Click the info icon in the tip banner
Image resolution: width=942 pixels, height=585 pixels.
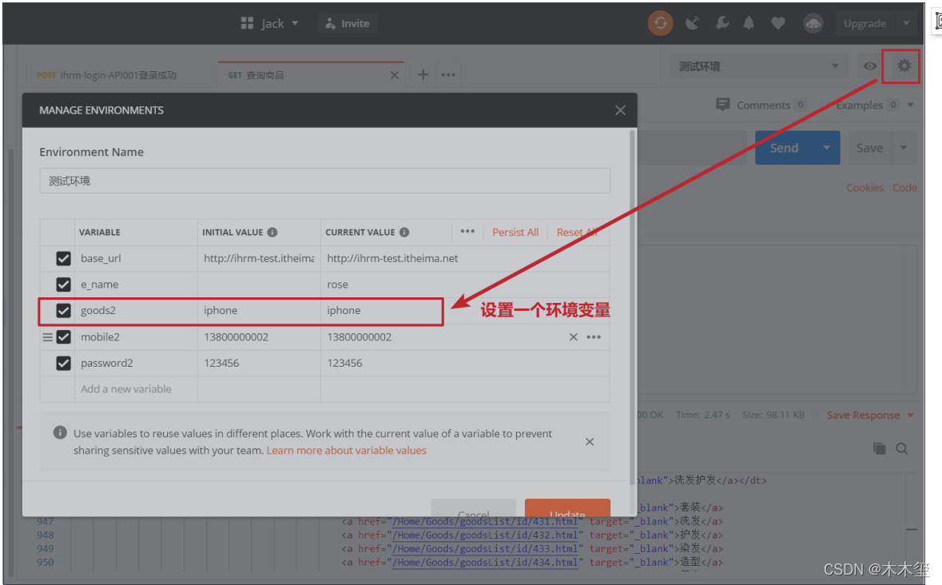click(x=59, y=432)
